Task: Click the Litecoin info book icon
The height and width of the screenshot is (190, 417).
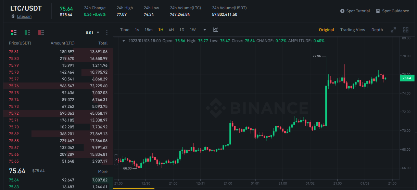Action: [x=13, y=16]
